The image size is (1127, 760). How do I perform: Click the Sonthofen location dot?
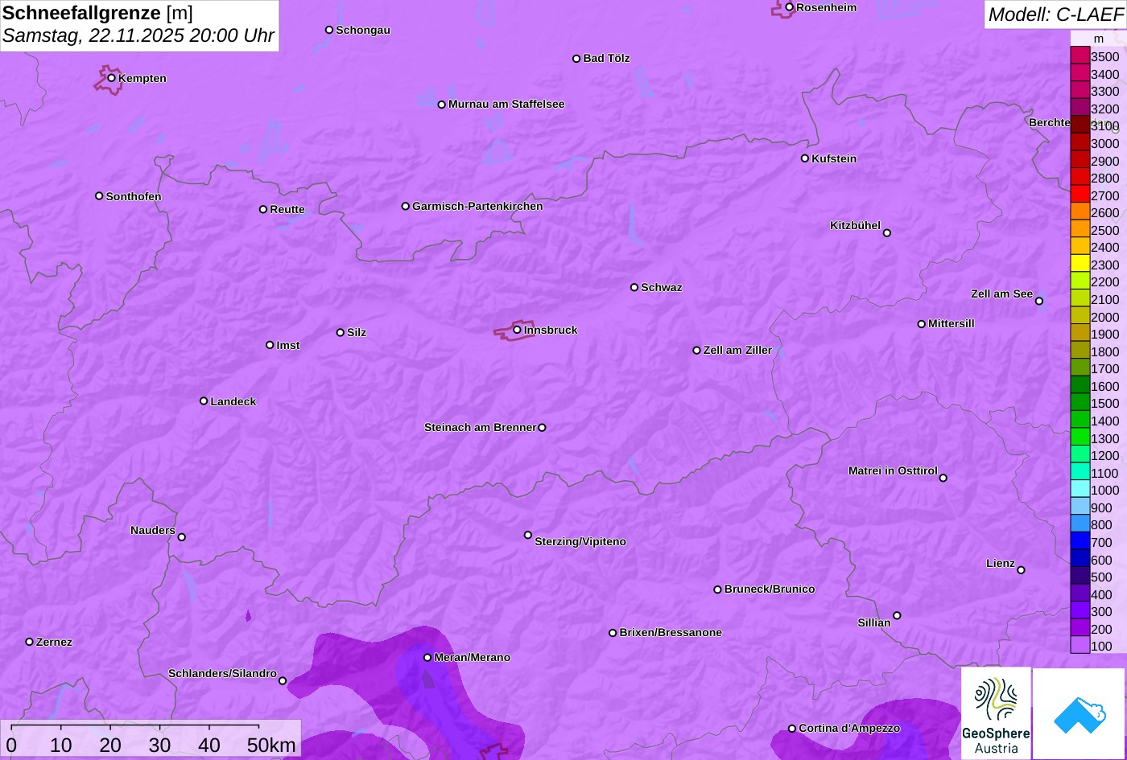click(x=99, y=195)
